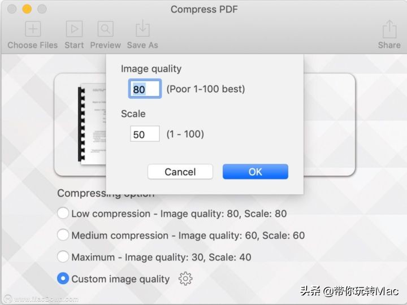The height and width of the screenshot is (305, 407).
Task: Click the Scale value input field
Action: click(x=145, y=134)
